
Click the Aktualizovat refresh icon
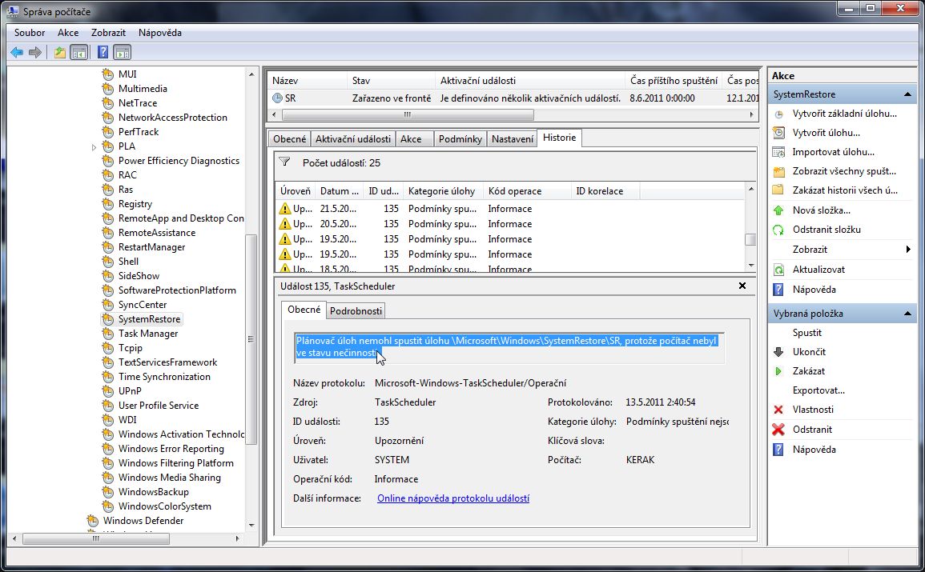point(778,270)
